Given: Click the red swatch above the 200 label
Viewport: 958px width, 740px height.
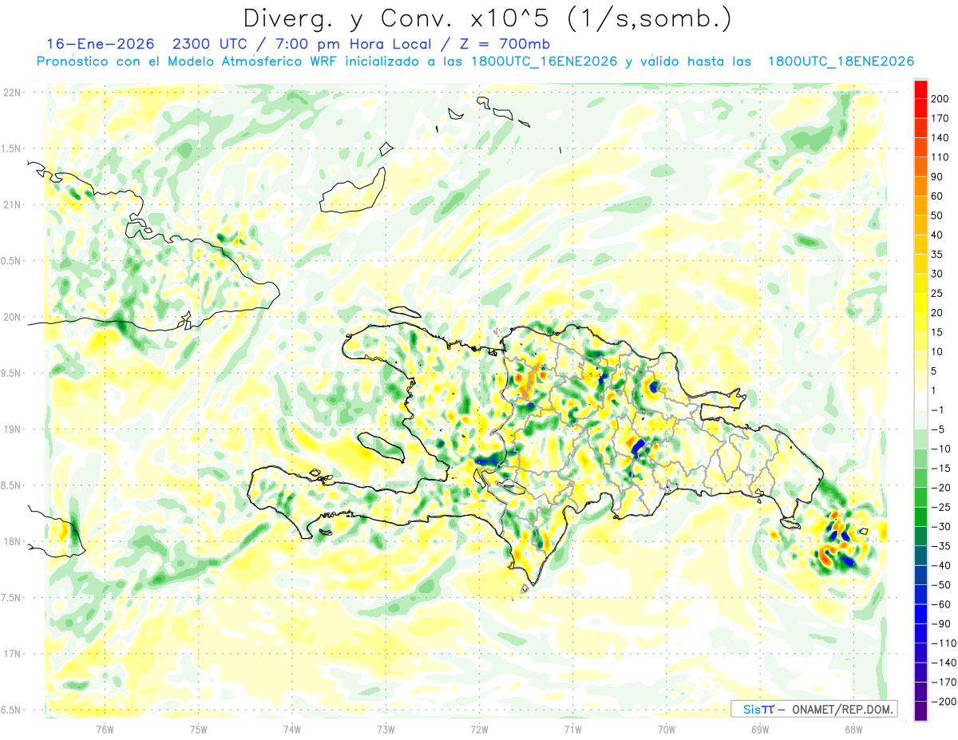Looking at the screenshot, I should (920, 89).
